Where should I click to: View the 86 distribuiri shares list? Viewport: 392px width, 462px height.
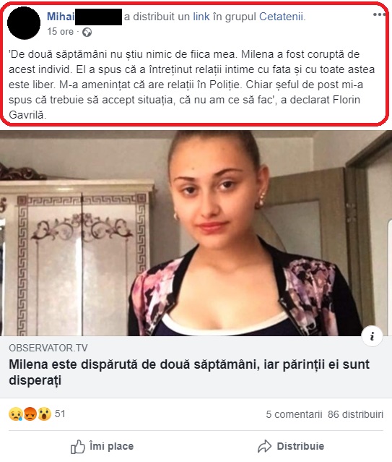click(355, 414)
